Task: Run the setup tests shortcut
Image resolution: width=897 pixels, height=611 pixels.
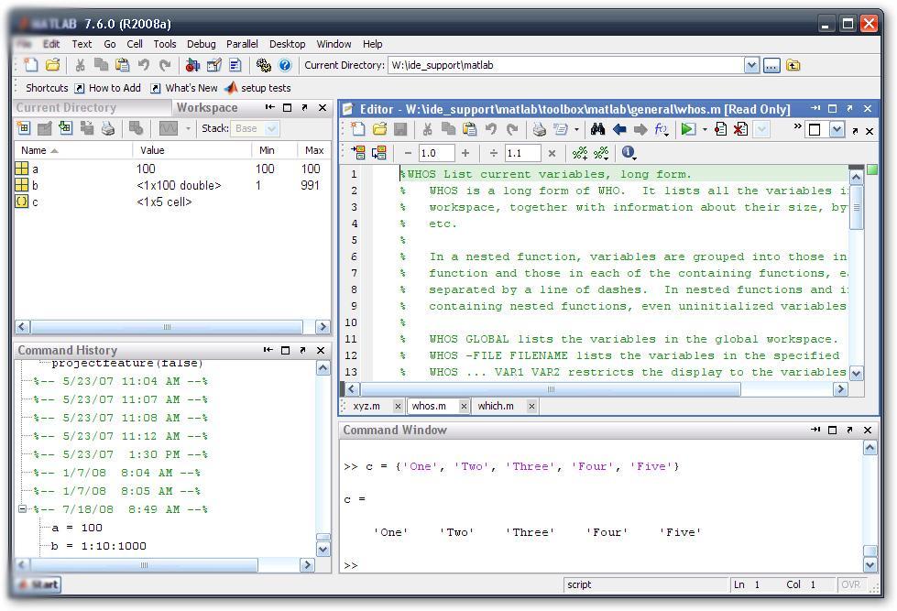Action: click(x=258, y=88)
